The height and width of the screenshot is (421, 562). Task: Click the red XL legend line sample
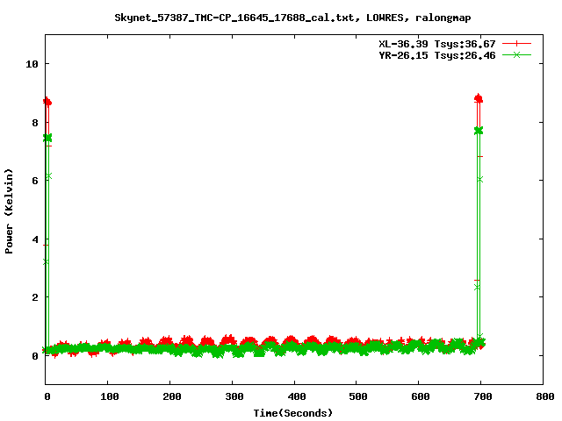516,44
